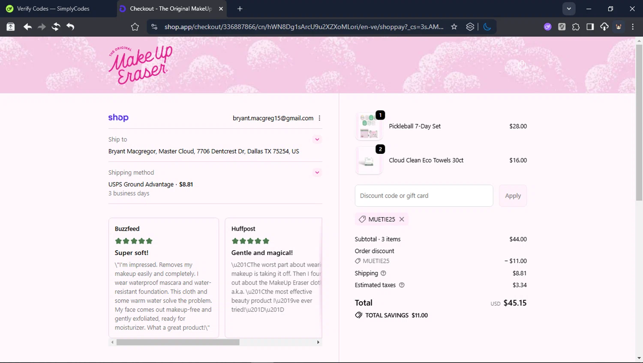
Task: Click the share icon at the left end of the browser toolbar
Action: [10, 27]
